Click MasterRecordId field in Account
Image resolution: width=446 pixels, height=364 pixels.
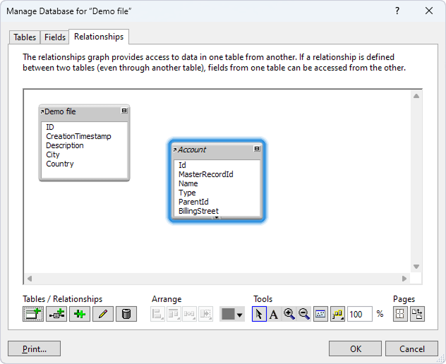coord(205,174)
